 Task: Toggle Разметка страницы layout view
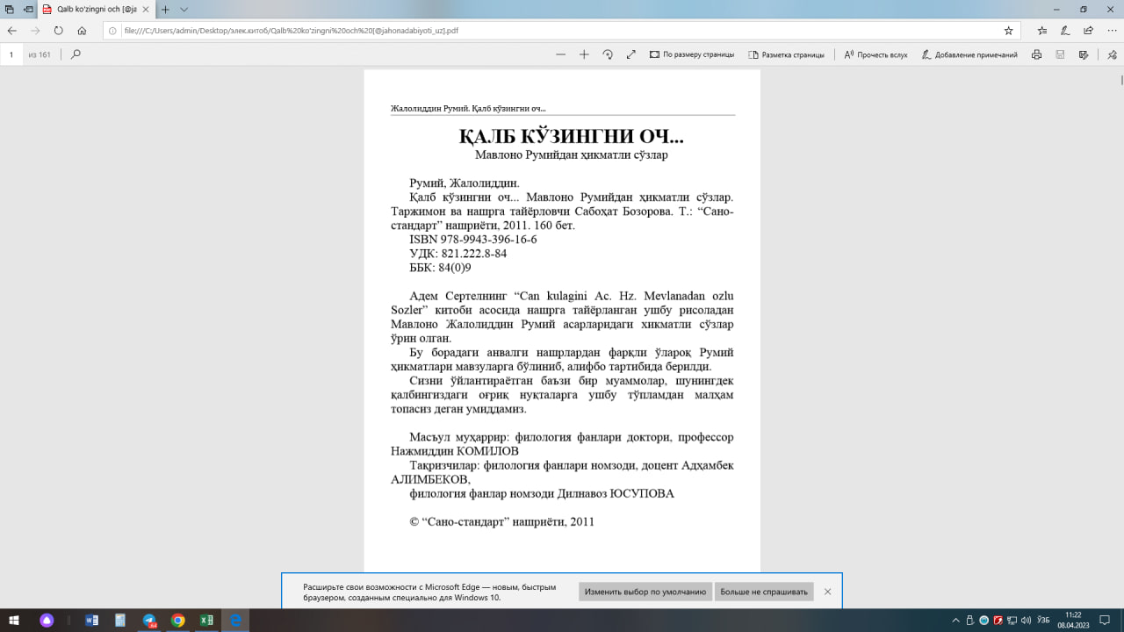788,54
